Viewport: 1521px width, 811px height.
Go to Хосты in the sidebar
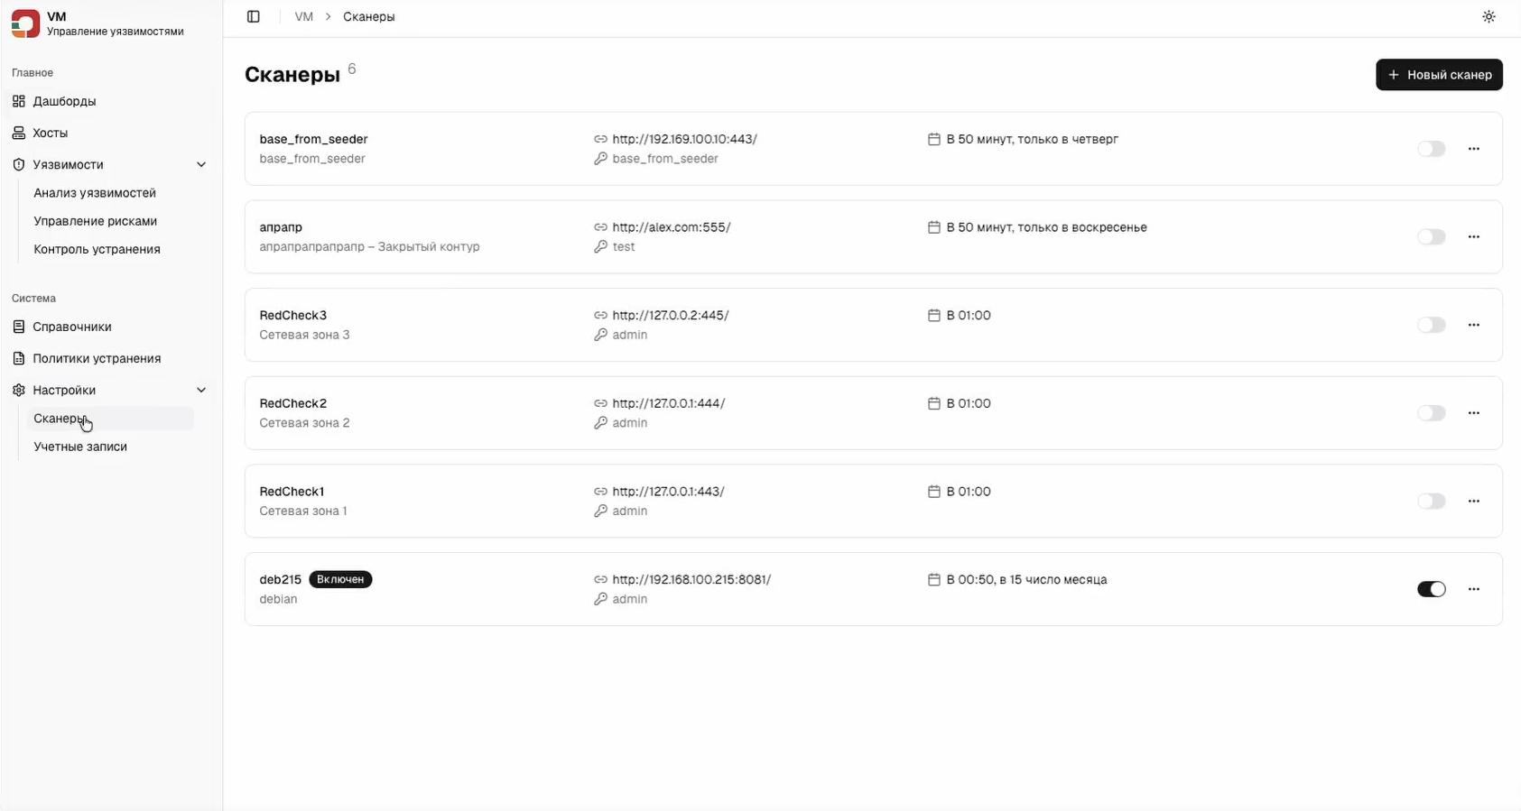[x=51, y=133]
